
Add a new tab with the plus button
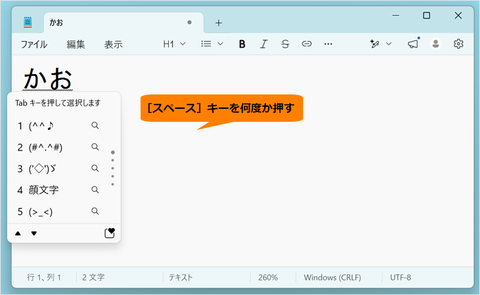click(x=219, y=23)
